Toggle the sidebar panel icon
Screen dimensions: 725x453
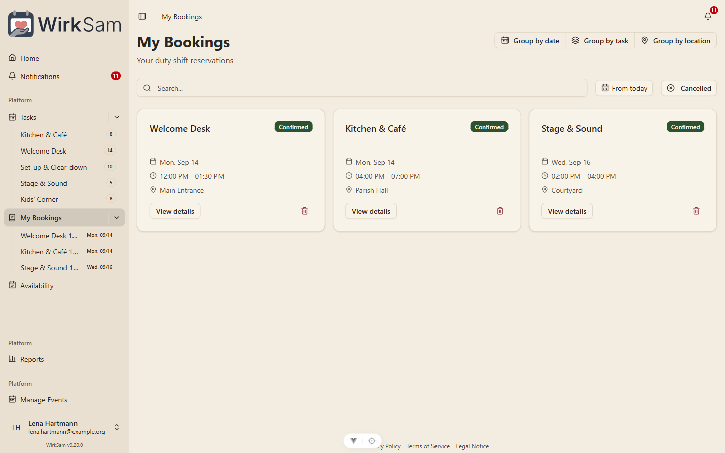pos(142,16)
